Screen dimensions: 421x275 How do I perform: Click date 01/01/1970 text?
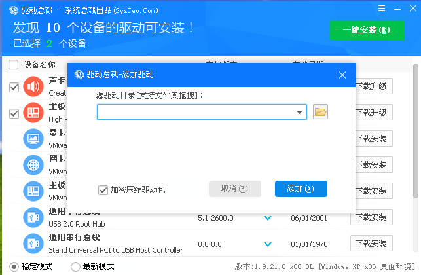point(309,244)
